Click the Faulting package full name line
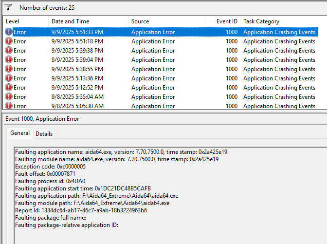327x244 pixels. pos(51,218)
